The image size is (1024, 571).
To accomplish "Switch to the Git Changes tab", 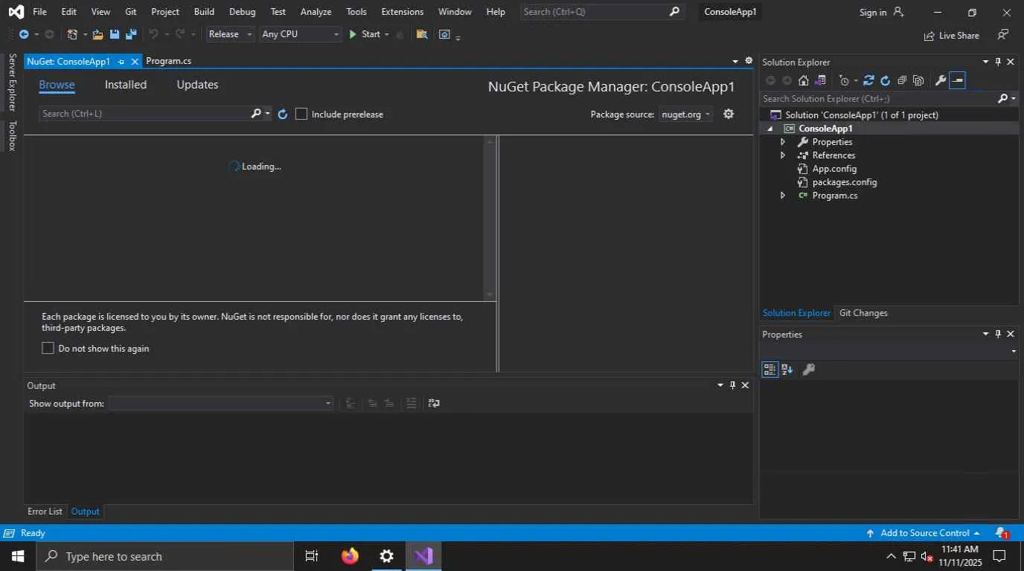I will coord(863,313).
